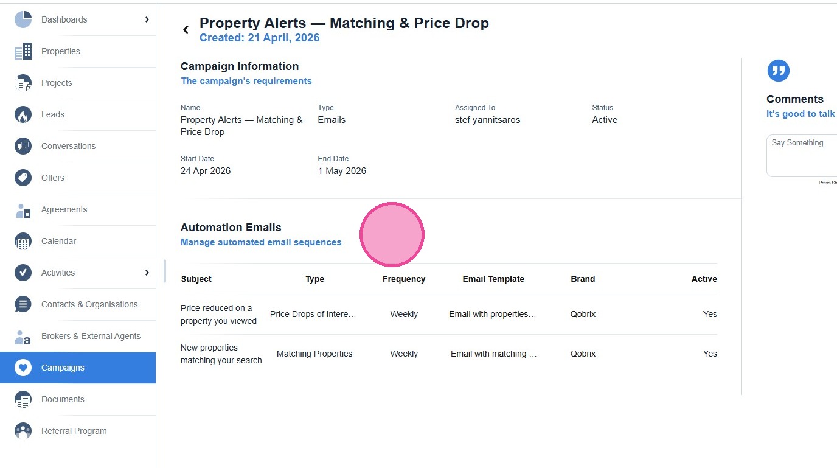Click the sidebar resize handle
The image size is (837, 468).
click(x=165, y=271)
